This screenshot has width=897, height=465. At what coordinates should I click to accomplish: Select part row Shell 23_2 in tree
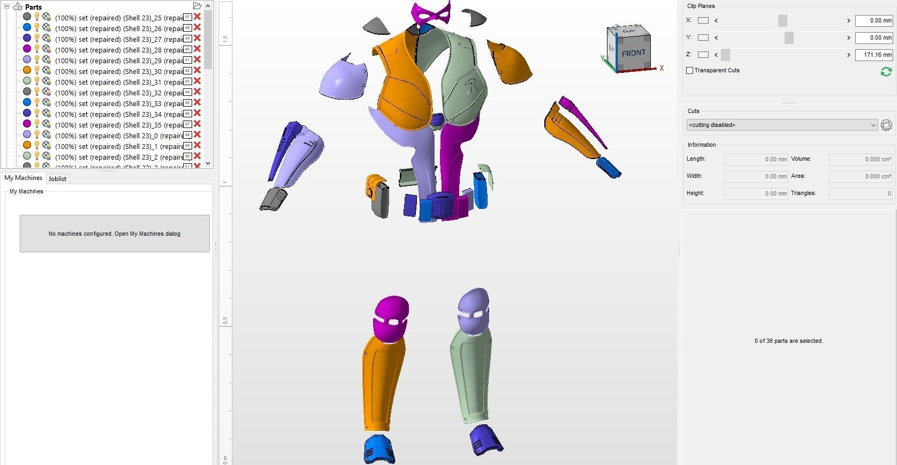pos(119,157)
